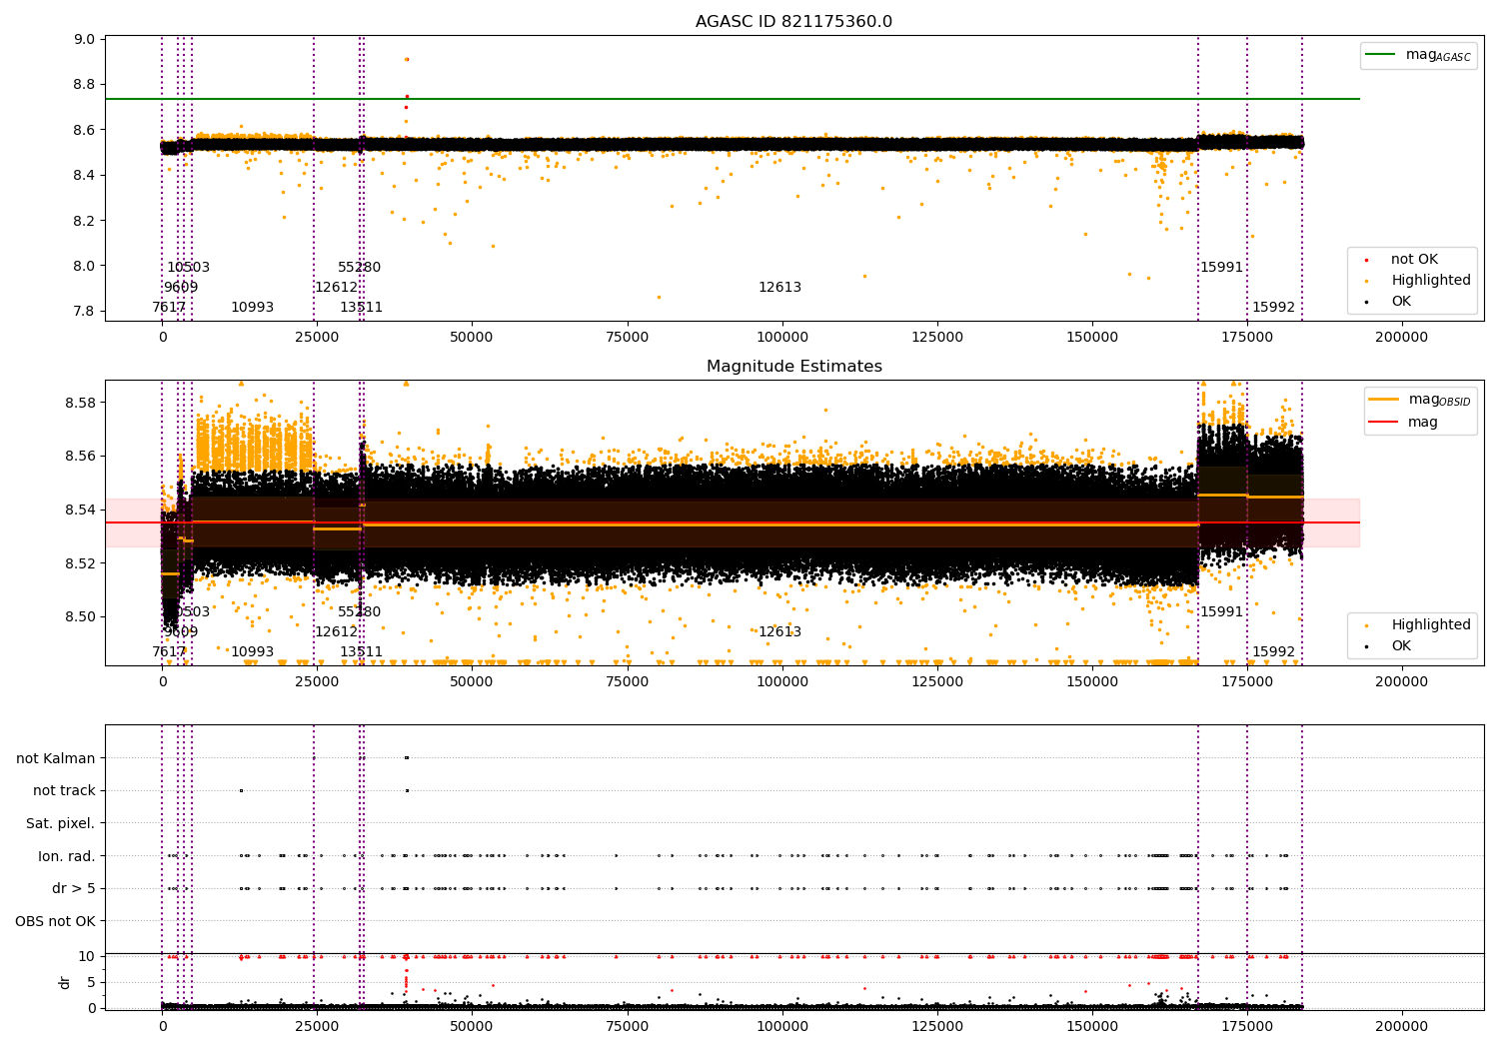Select x-axis tick 150000 under Magnitude Estimates plot
The width and height of the screenshot is (1499, 1049).
coord(1091,682)
